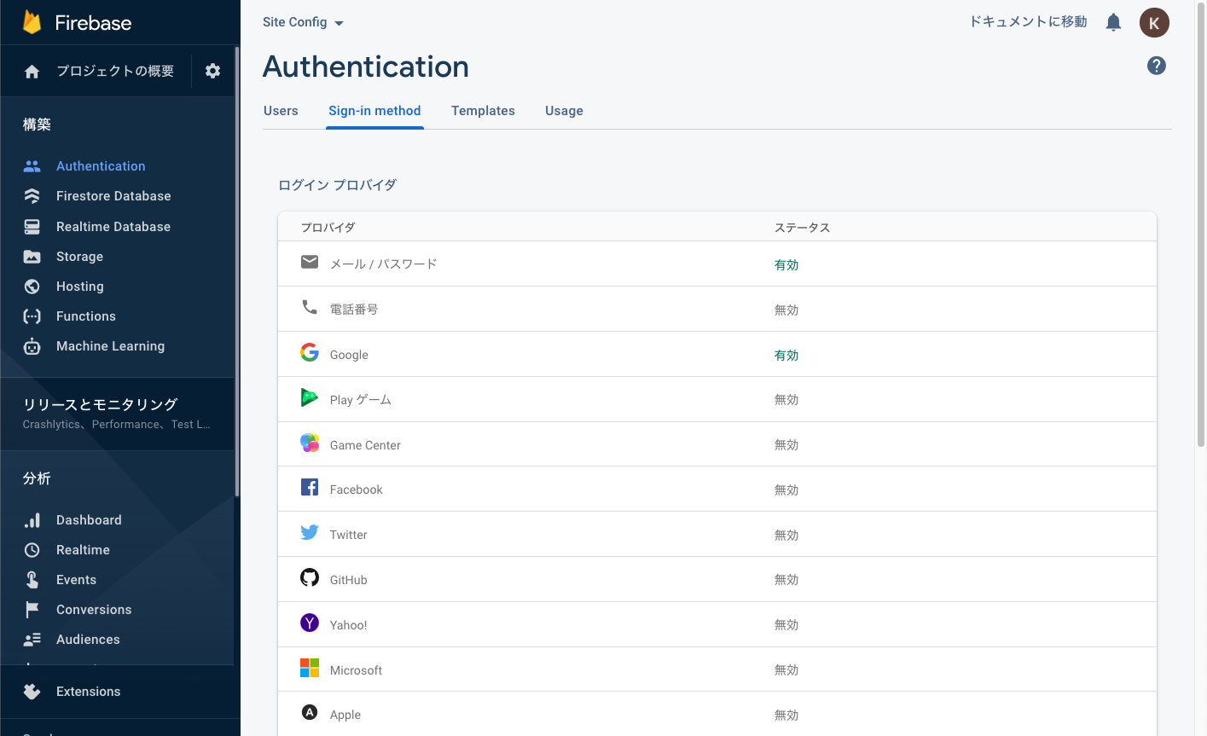Switch to the Users tab

tap(281, 111)
